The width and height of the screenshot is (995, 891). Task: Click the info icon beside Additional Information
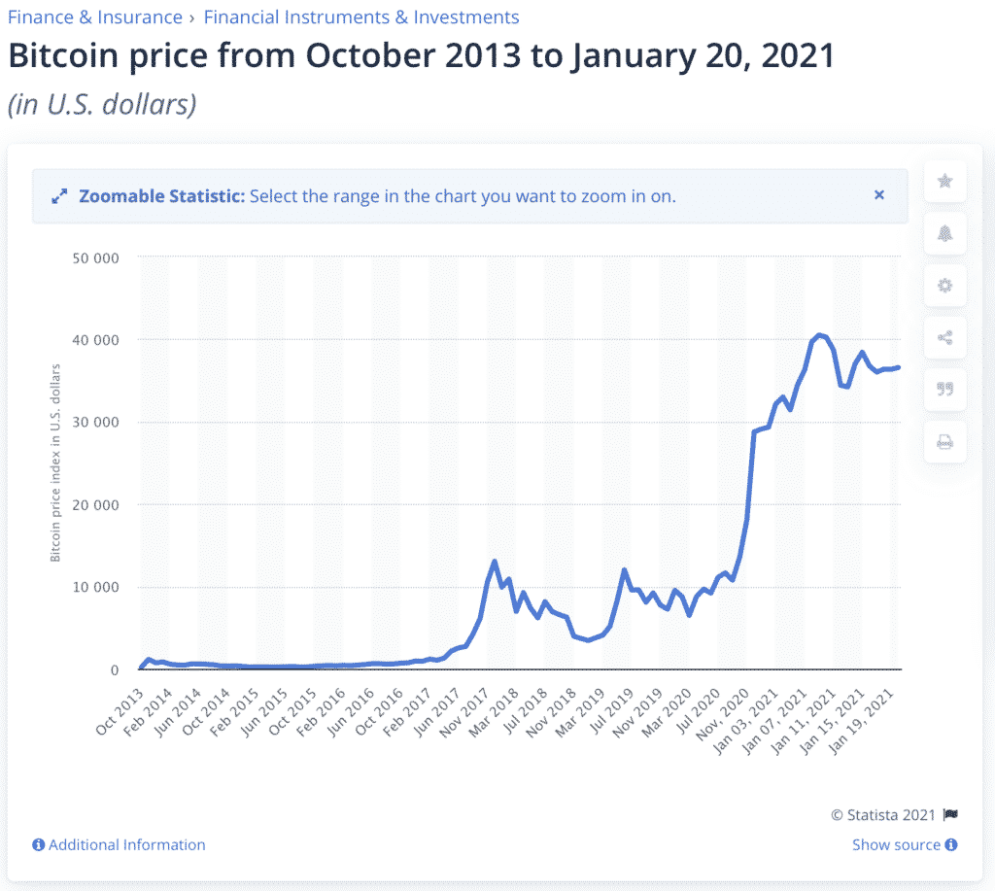point(37,844)
